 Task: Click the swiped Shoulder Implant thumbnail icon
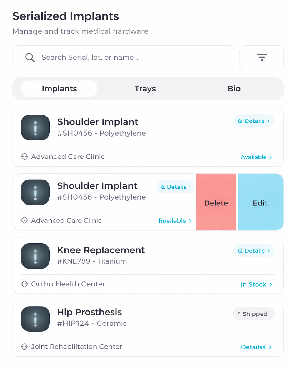pos(36,192)
